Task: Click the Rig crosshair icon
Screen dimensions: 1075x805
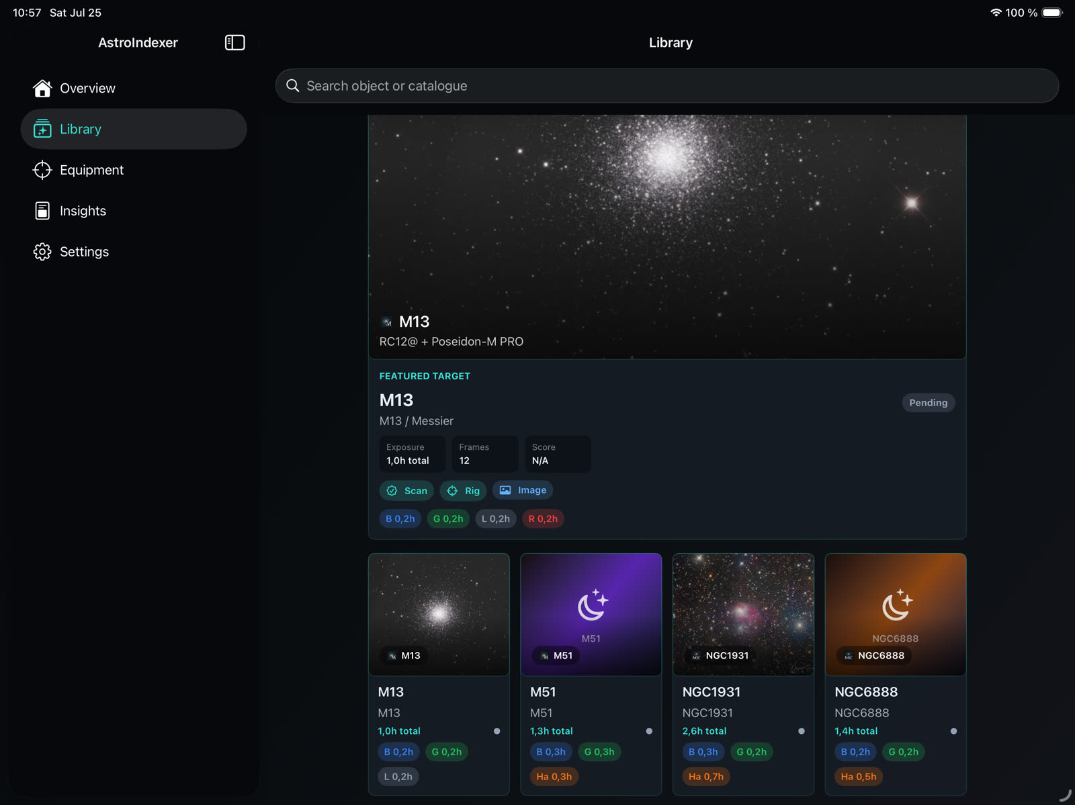Action: 452,491
